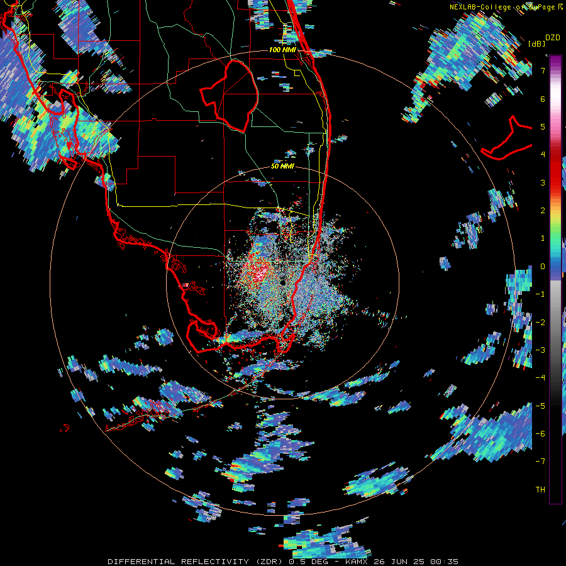
Task: Click the 1 value on the color scale
Action: pos(543,238)
